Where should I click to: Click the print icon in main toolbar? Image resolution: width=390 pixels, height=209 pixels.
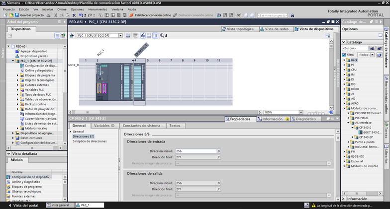point(49,15)
